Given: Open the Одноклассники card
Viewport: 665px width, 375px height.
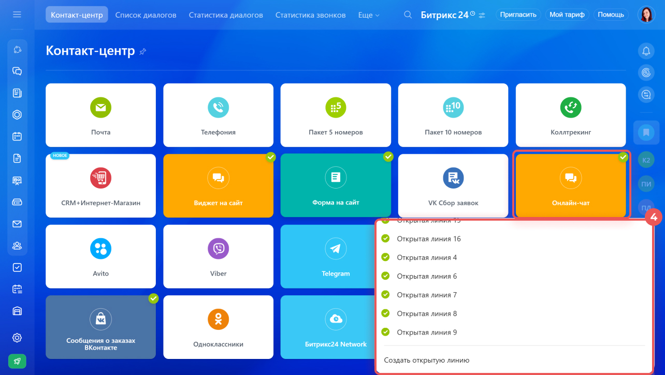Looking at the screenshot, I should [x=218, y=327].
